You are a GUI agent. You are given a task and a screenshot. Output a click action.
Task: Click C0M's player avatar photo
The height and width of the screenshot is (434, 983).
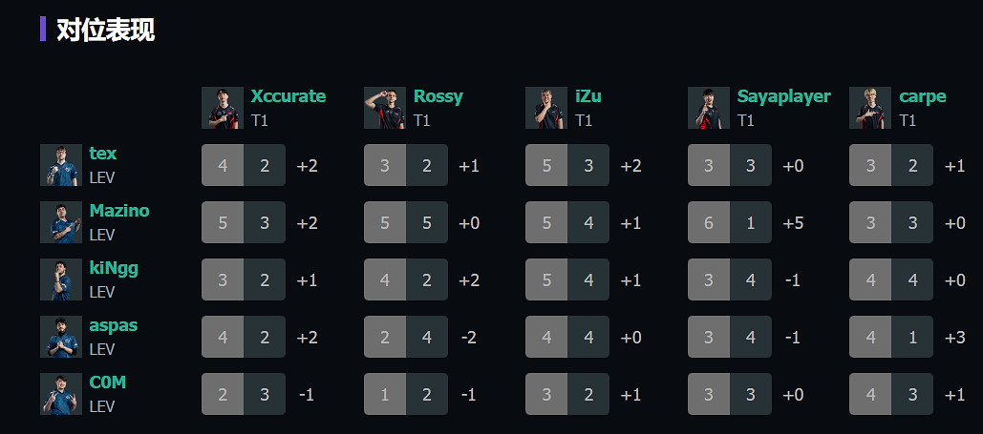coord(61,394)
